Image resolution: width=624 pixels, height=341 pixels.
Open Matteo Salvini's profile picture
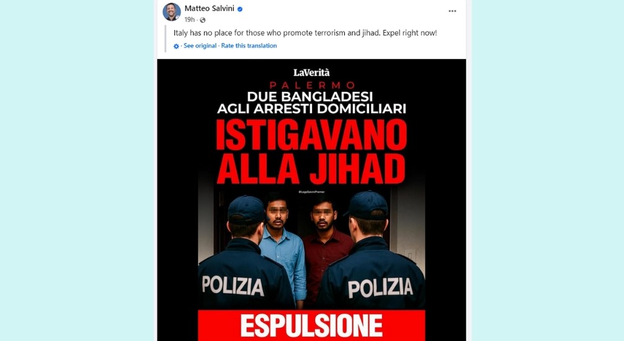(x=172, y=12)
